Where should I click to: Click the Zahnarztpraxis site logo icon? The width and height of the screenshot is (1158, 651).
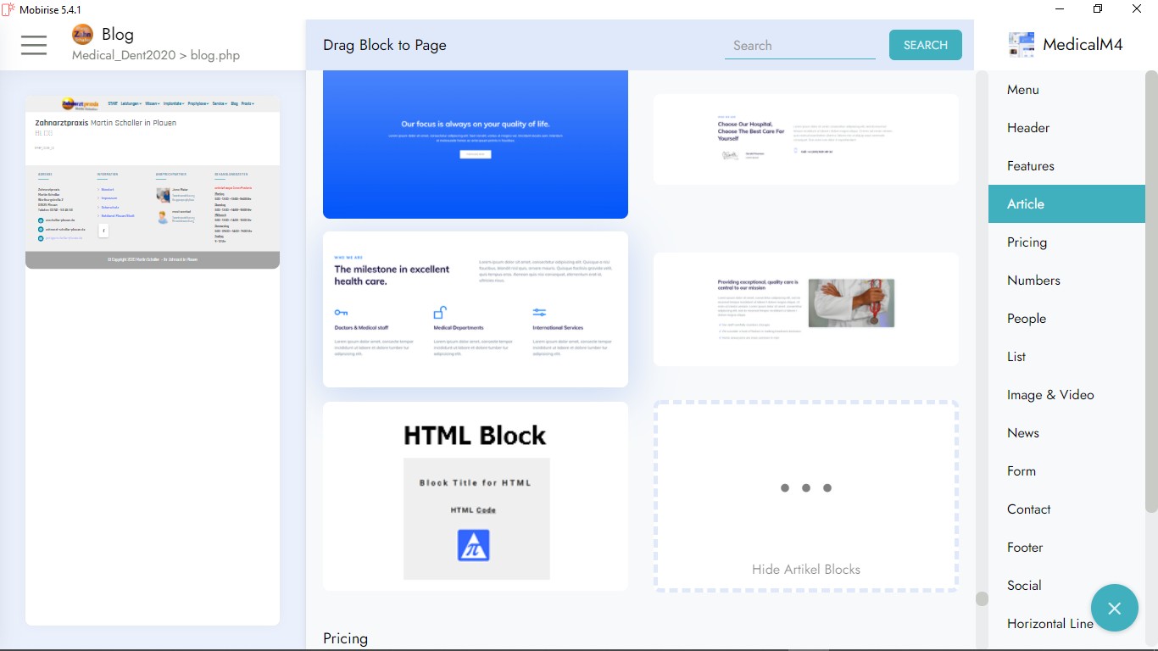82,34
